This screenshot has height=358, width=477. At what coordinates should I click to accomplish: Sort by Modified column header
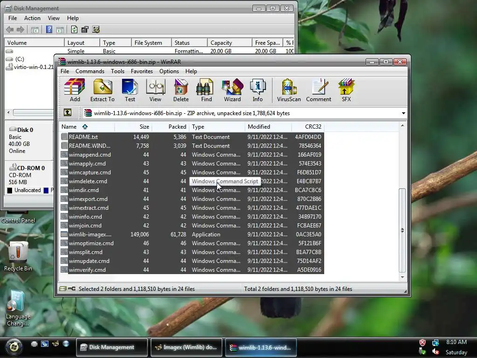pyautogui.click(x=268, y=127)
